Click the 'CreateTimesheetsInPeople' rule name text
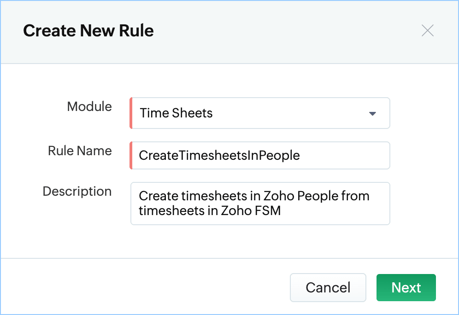The width and height of the screenshot is (459, 315). click(x=219, y=155)
